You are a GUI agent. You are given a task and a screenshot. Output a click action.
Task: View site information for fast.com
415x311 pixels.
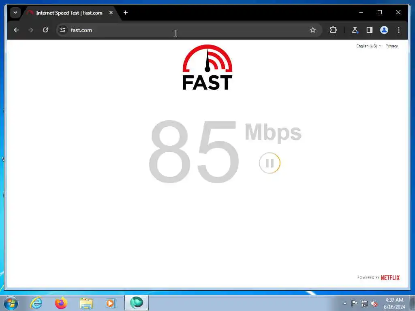63,30
